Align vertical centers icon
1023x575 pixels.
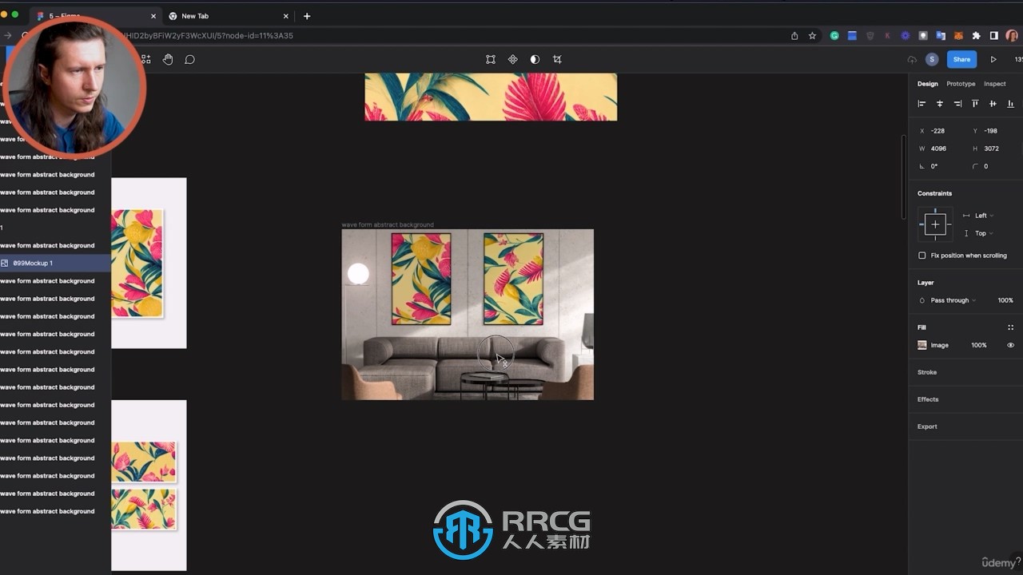click(x=993, y=104)
